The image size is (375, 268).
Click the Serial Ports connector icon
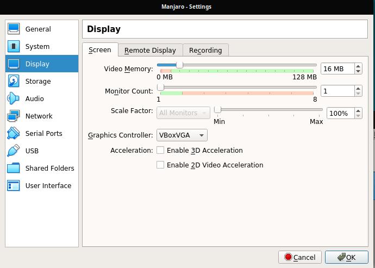click(x=14, y=133)
